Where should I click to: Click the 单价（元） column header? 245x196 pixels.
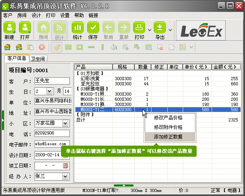coord(197,67)
